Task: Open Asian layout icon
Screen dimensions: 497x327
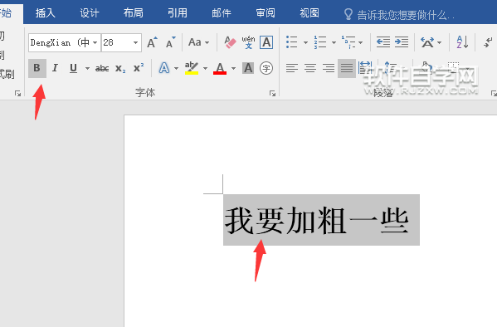Action: [427, 42]
